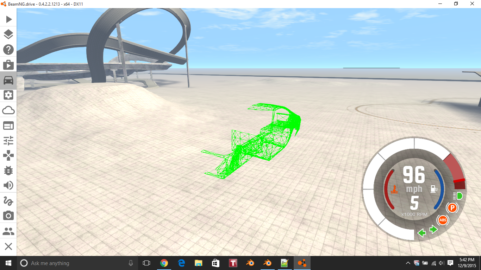Open the bug debug sidebar icon
Viewport: 481px width, 270px height.
(x=8, y=171)
